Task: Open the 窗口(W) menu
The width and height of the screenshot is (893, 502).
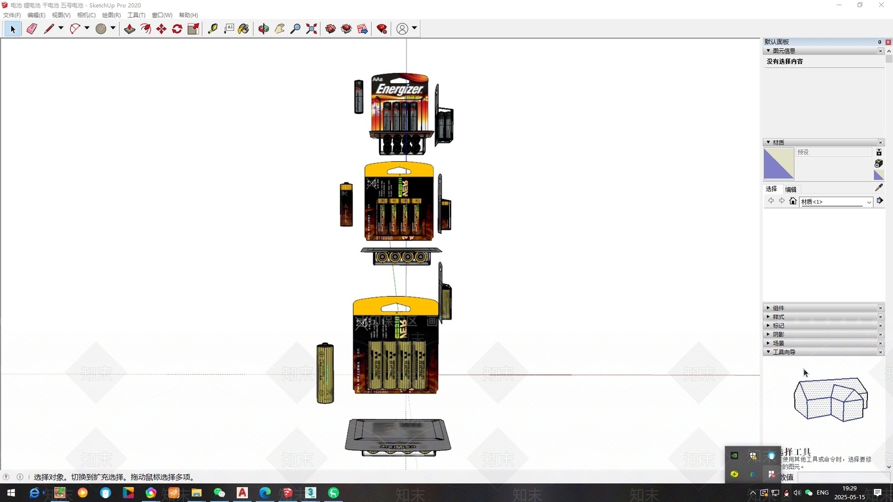Action: coord(162,15)
